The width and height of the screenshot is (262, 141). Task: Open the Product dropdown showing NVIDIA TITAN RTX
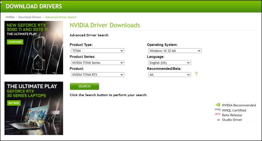pos(97,75)
